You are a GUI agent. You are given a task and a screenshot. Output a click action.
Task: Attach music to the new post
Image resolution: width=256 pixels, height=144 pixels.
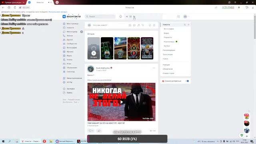coord(138,25)
